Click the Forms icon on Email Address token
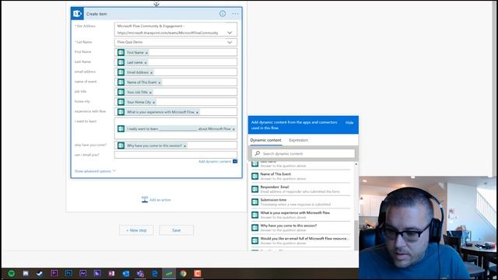This screenshot has width=498, height=280. coord(121,72)
